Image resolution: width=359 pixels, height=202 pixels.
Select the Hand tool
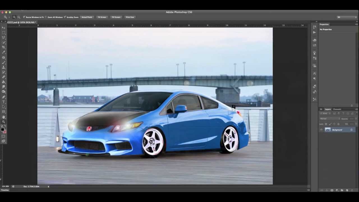tap(3, 117)
